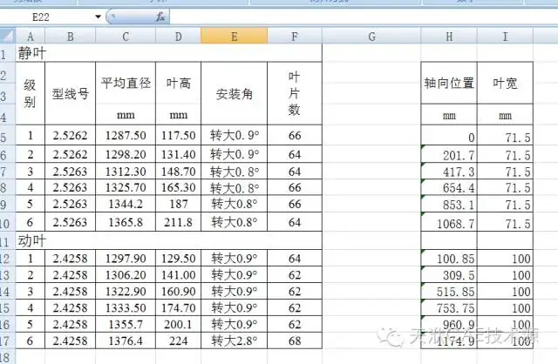The width and height of the screenshot is (558, 364).
Task: Click axial position cell 753.75
Action: (449, 307)
